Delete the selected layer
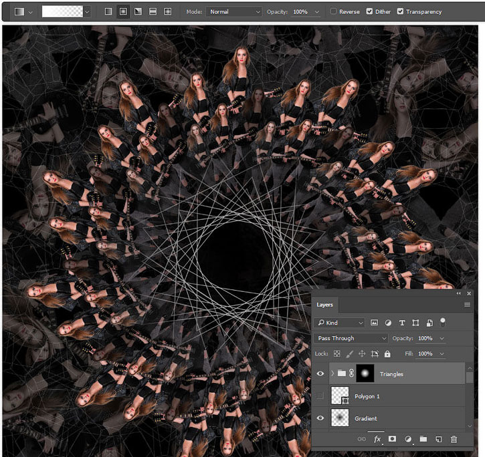This screenshot has width=485, height=457. click(454, 439)
